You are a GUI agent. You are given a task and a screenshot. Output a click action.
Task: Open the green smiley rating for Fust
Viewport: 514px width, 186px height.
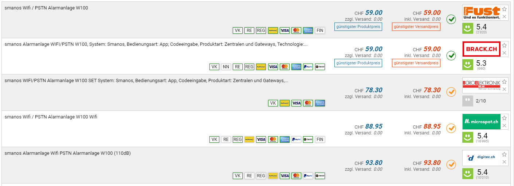pyautogui.click(x=468, y=28)
